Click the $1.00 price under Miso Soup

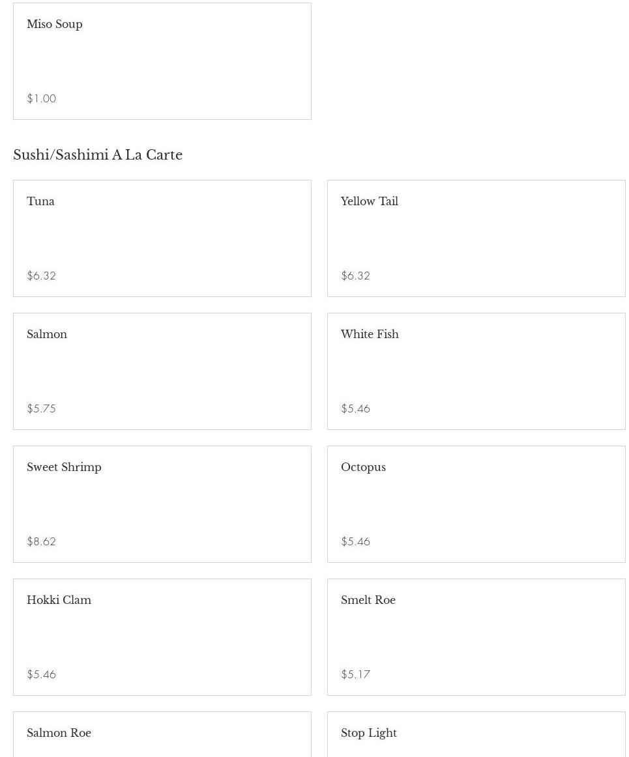coord(41,98)
